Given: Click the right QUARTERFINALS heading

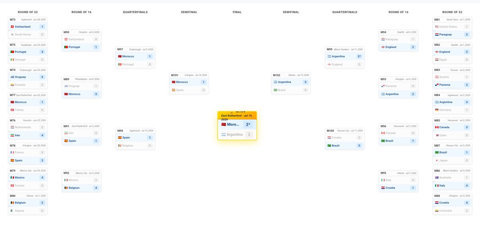Looking at the screenshot, I should tap(345, 12).
